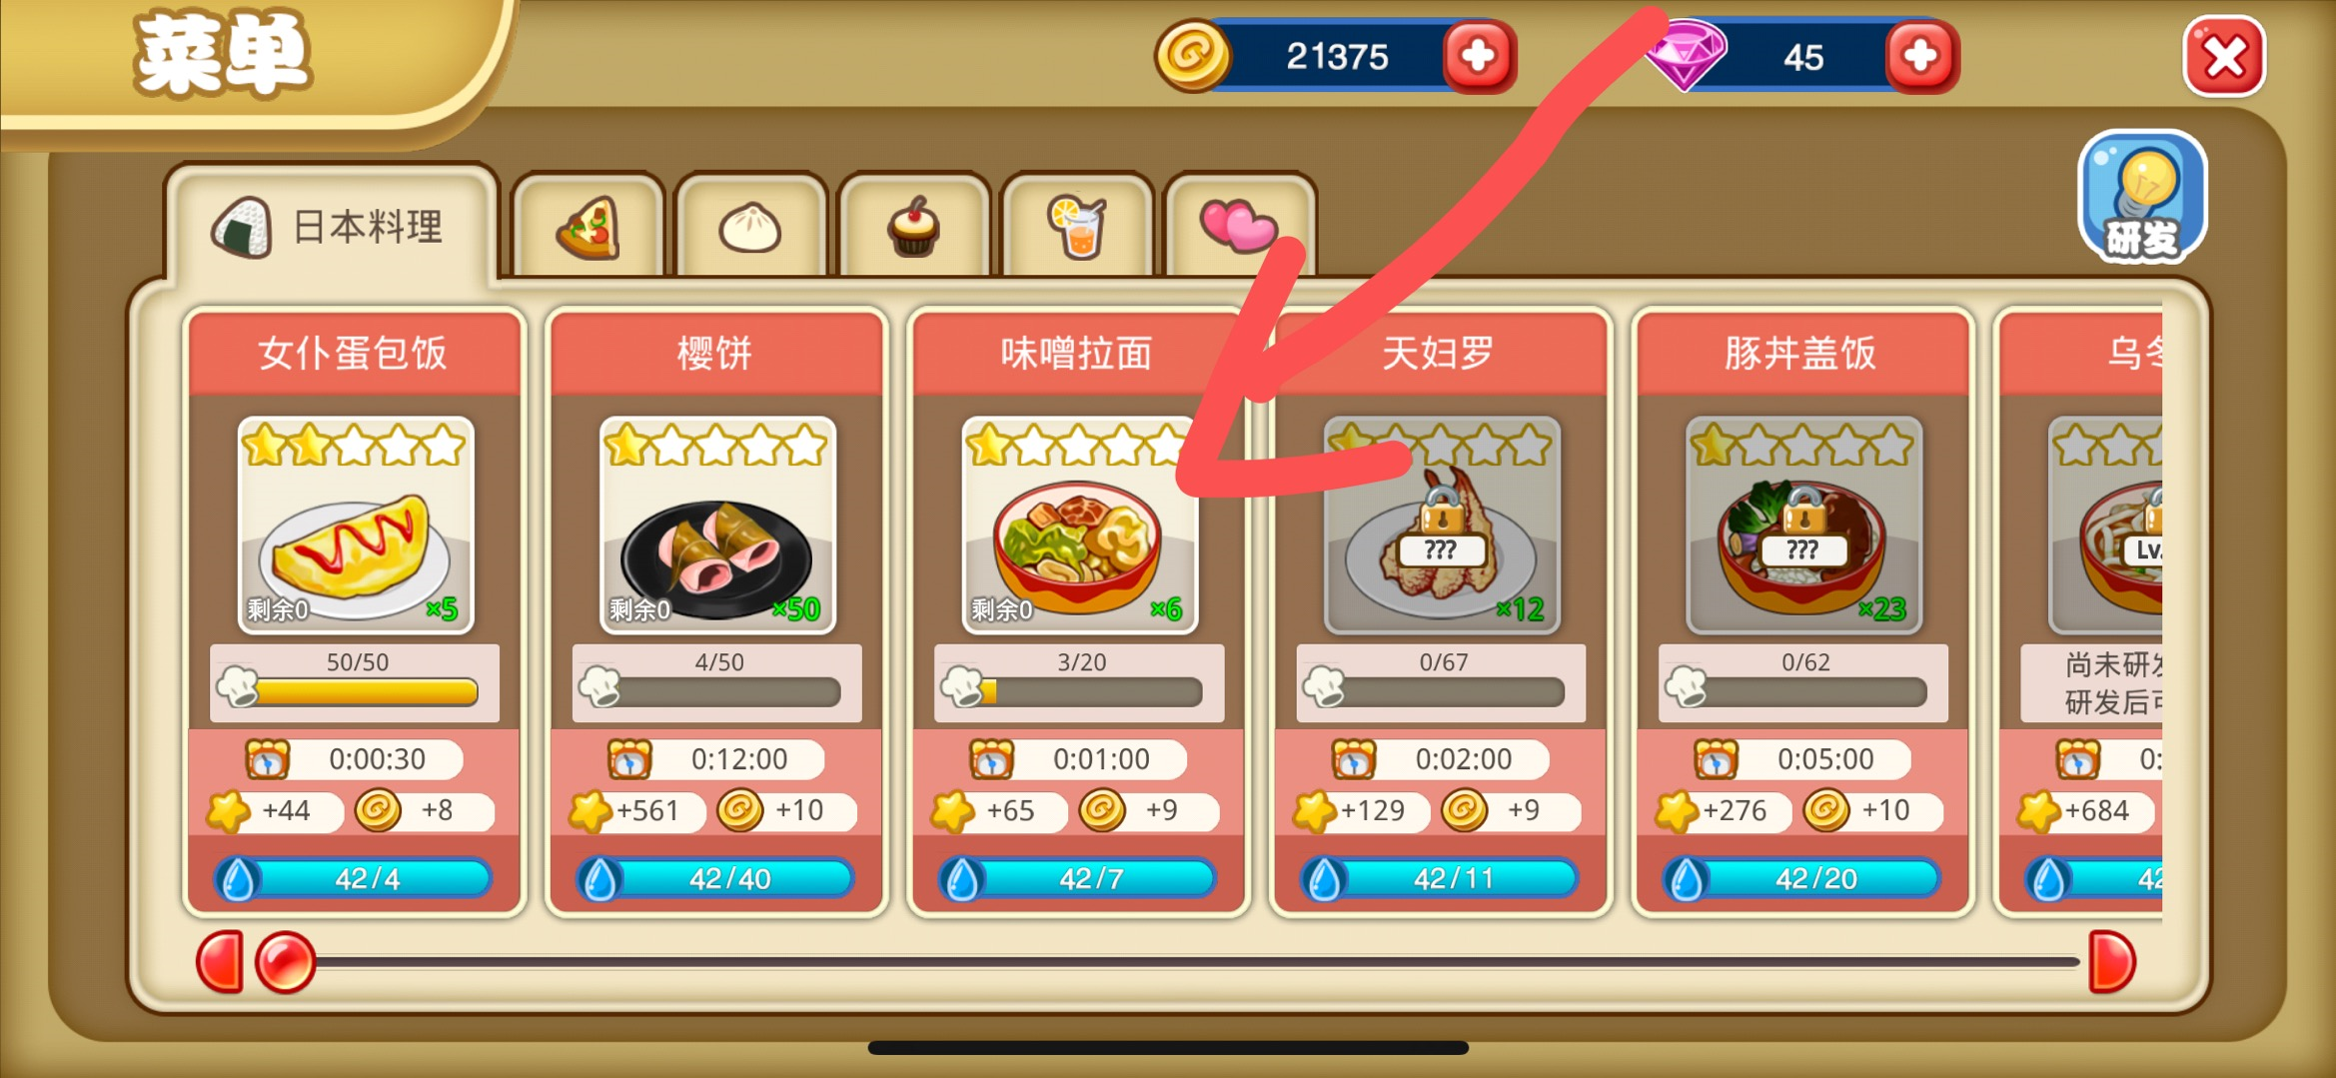Tap the locked 天妇罗 tempura dish
The width and height of the screenshot is (2336, 1078).
[x=1441, y=526]
